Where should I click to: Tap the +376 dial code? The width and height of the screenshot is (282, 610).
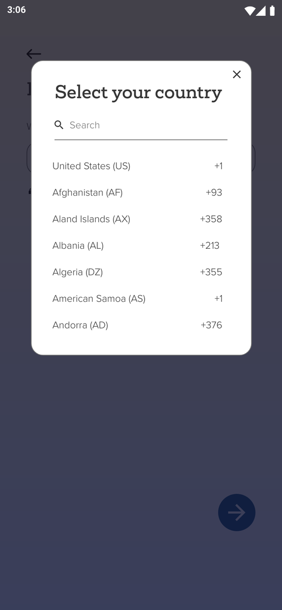click(x=212, y=325)
